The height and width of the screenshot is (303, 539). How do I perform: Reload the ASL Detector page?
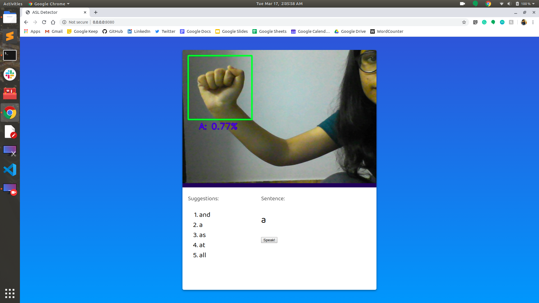click(44, 22)
